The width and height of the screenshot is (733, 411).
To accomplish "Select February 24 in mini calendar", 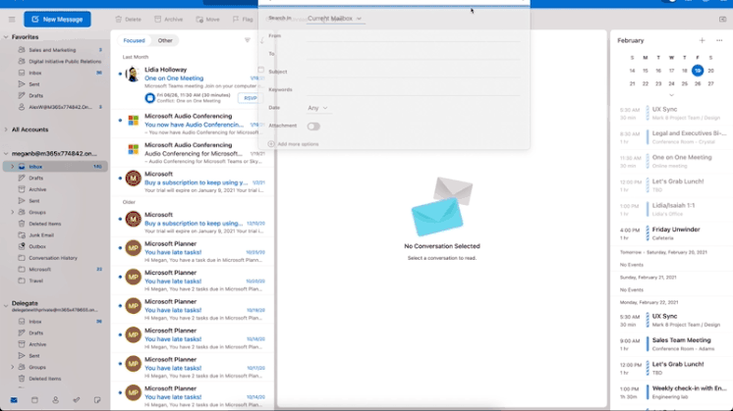I will click(671, 83).
